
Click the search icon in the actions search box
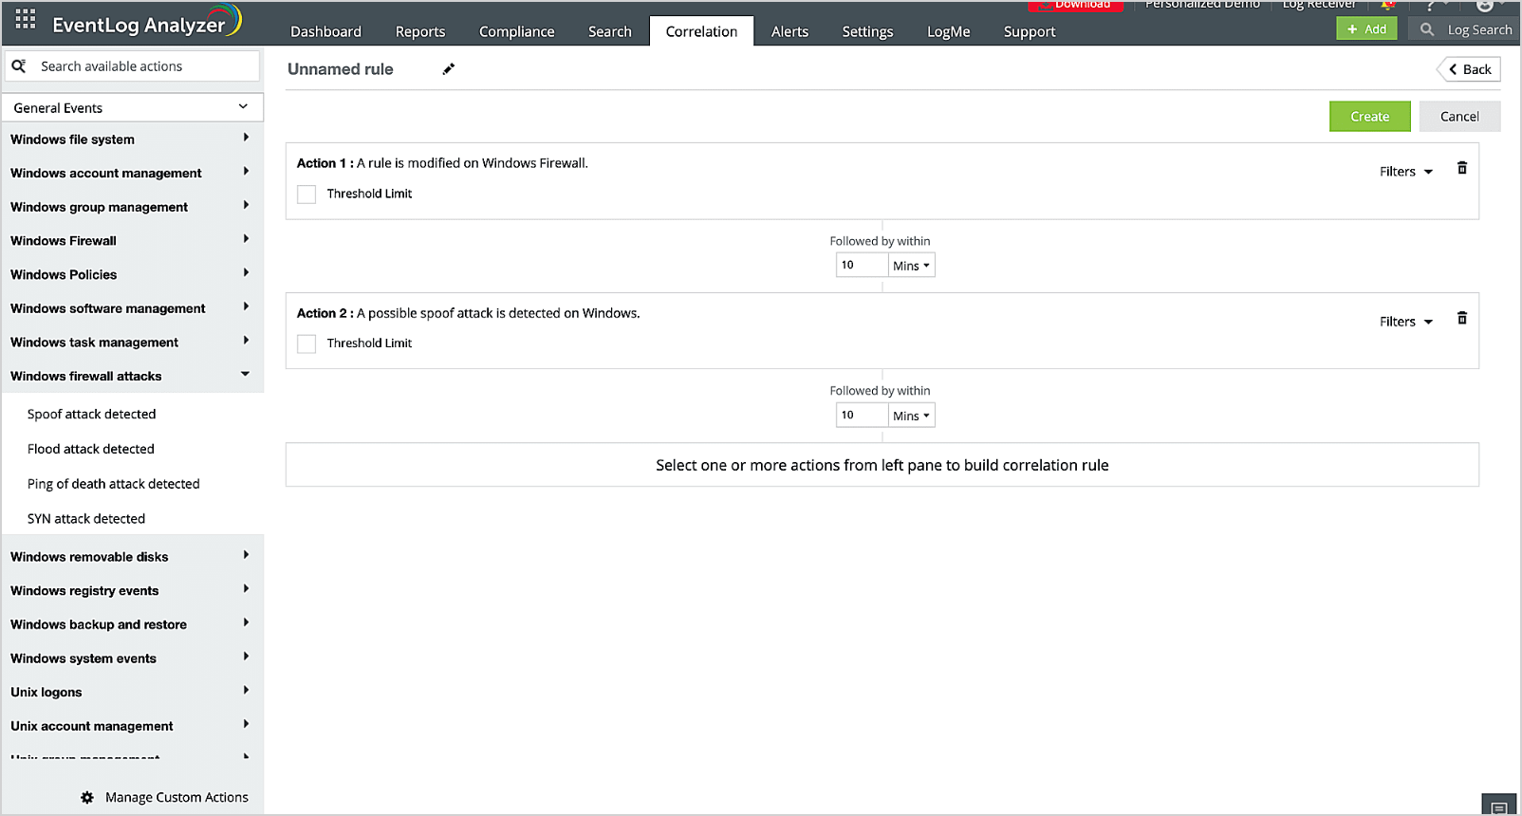point(19,66)
